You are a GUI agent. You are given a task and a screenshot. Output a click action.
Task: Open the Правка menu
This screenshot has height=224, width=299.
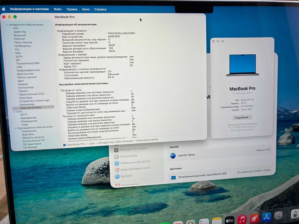(72, 9)
